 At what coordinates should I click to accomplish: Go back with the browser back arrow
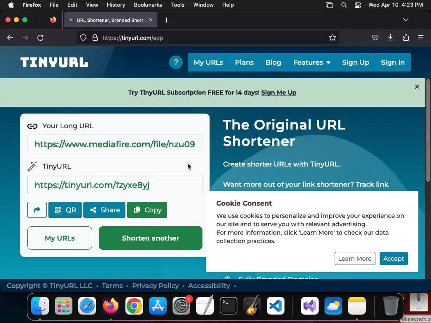[10, 38]
